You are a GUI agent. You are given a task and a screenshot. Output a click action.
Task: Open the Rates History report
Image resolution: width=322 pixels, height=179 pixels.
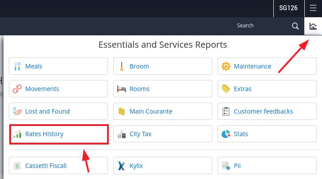(x=59, y=134)
